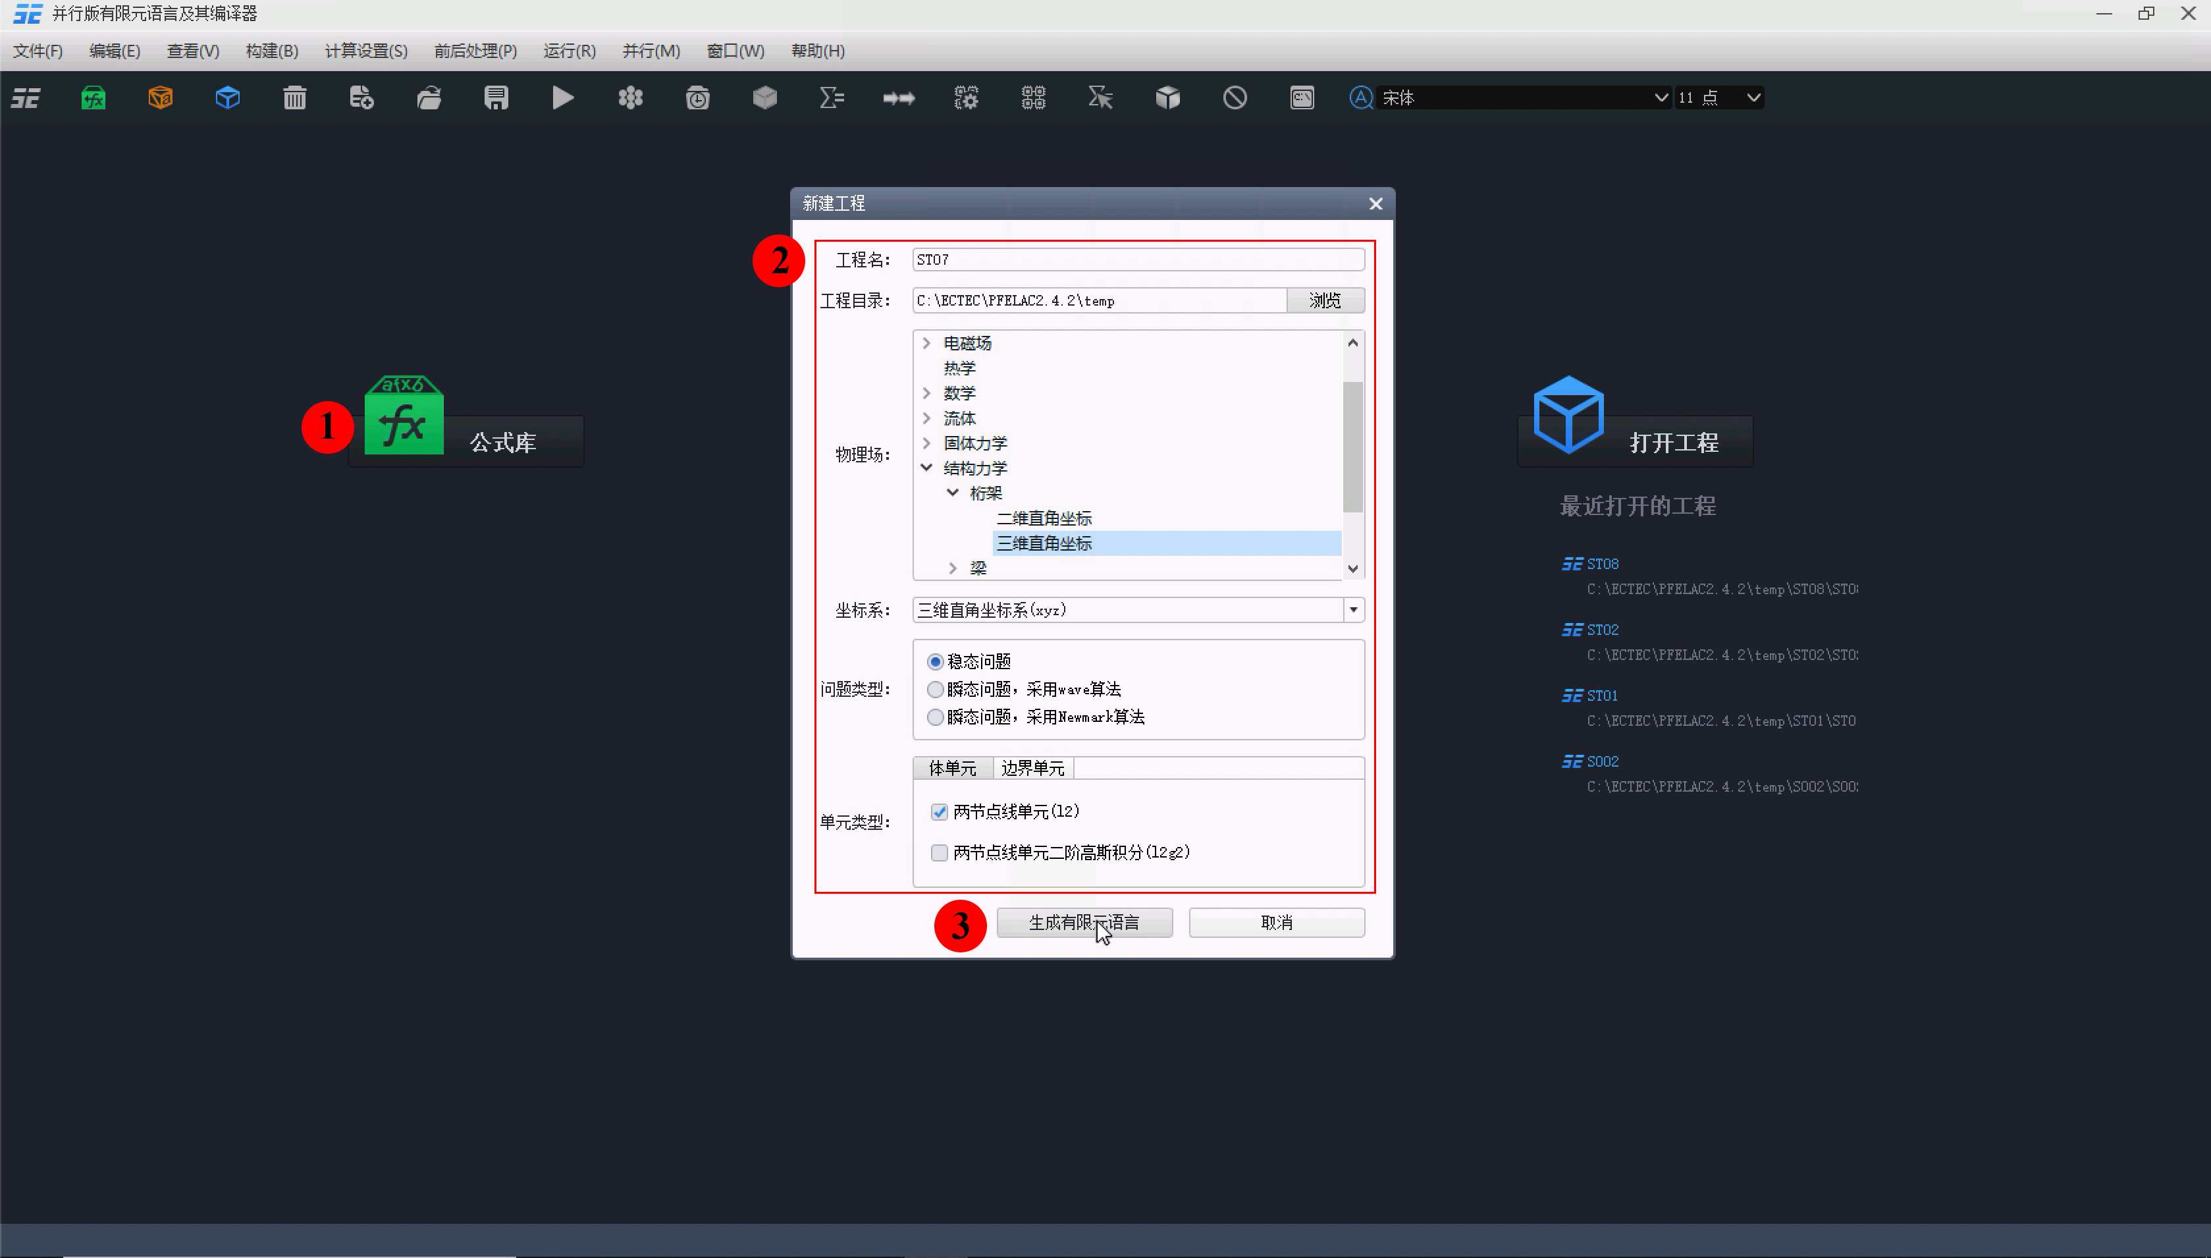2211x1258 pixels.
Task: Click the delete (trash) toolbar icon
Action: coord(294,97)
